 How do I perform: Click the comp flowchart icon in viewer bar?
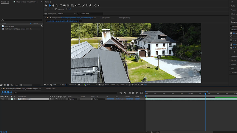138,85
